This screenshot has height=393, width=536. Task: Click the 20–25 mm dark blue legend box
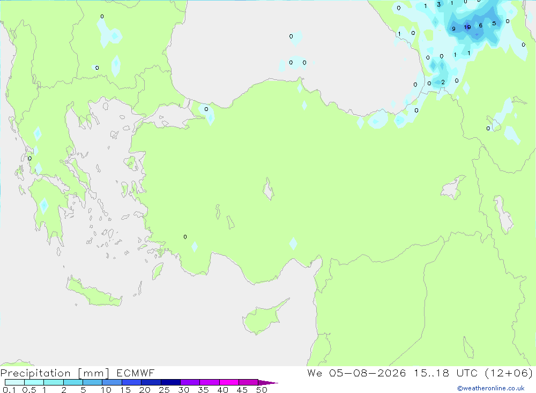point(151,382)
